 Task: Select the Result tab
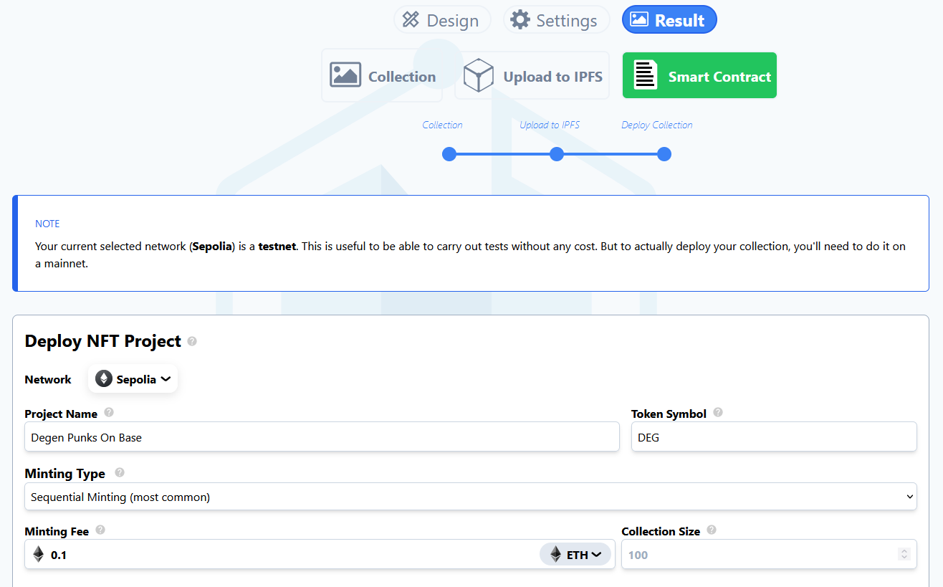[669, 20]
